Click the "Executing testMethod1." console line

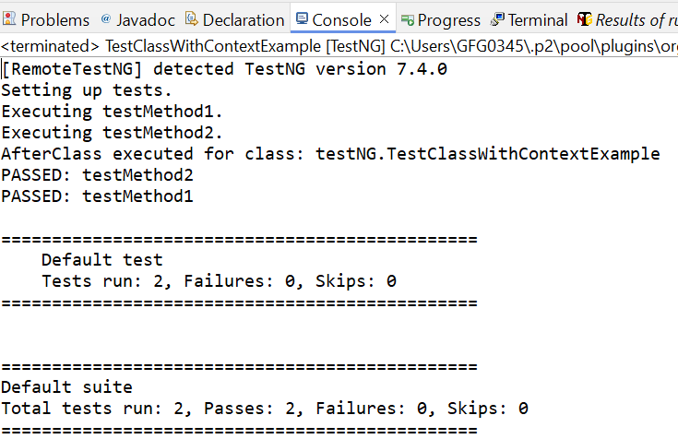tap(113, 111)
